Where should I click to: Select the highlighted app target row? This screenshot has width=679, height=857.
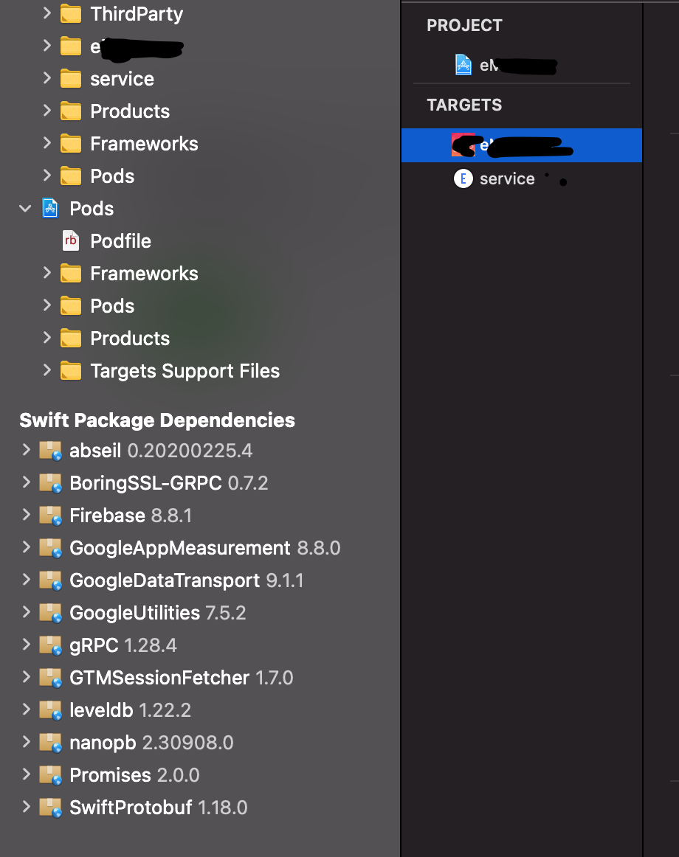[521, 145]
